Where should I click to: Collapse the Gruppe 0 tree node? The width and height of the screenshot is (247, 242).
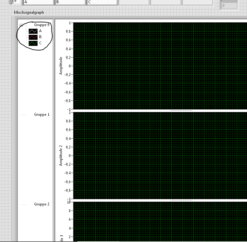point(21,25)
